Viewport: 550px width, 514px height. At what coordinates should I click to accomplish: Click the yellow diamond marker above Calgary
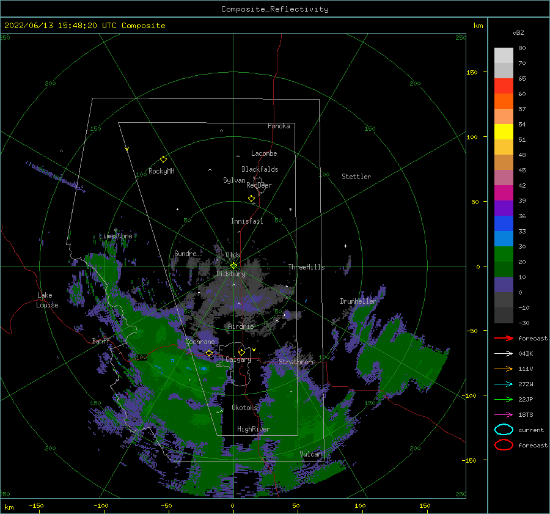(x=241, y=352)
